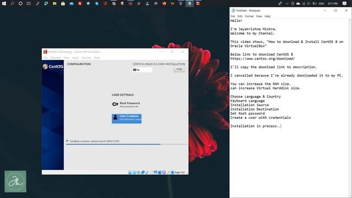Open VirtualBox View menu

click(67, 58)
